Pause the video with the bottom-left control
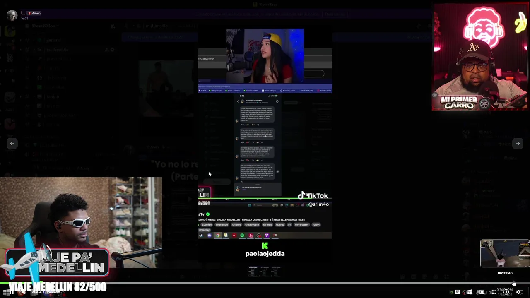Screen dimensions: 530x298 click(12, 292)
